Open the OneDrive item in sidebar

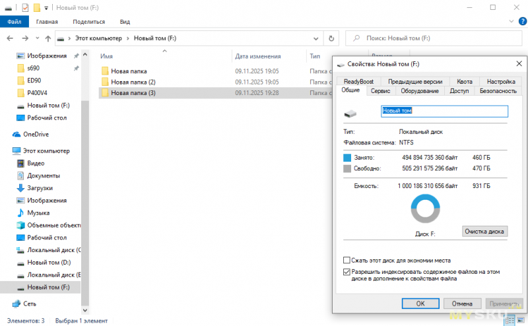click(x=36, y=134)
